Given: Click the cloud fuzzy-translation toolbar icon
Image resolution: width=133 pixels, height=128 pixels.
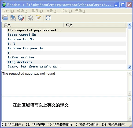Looking at the screenshot, I should (x=31, y=18).
